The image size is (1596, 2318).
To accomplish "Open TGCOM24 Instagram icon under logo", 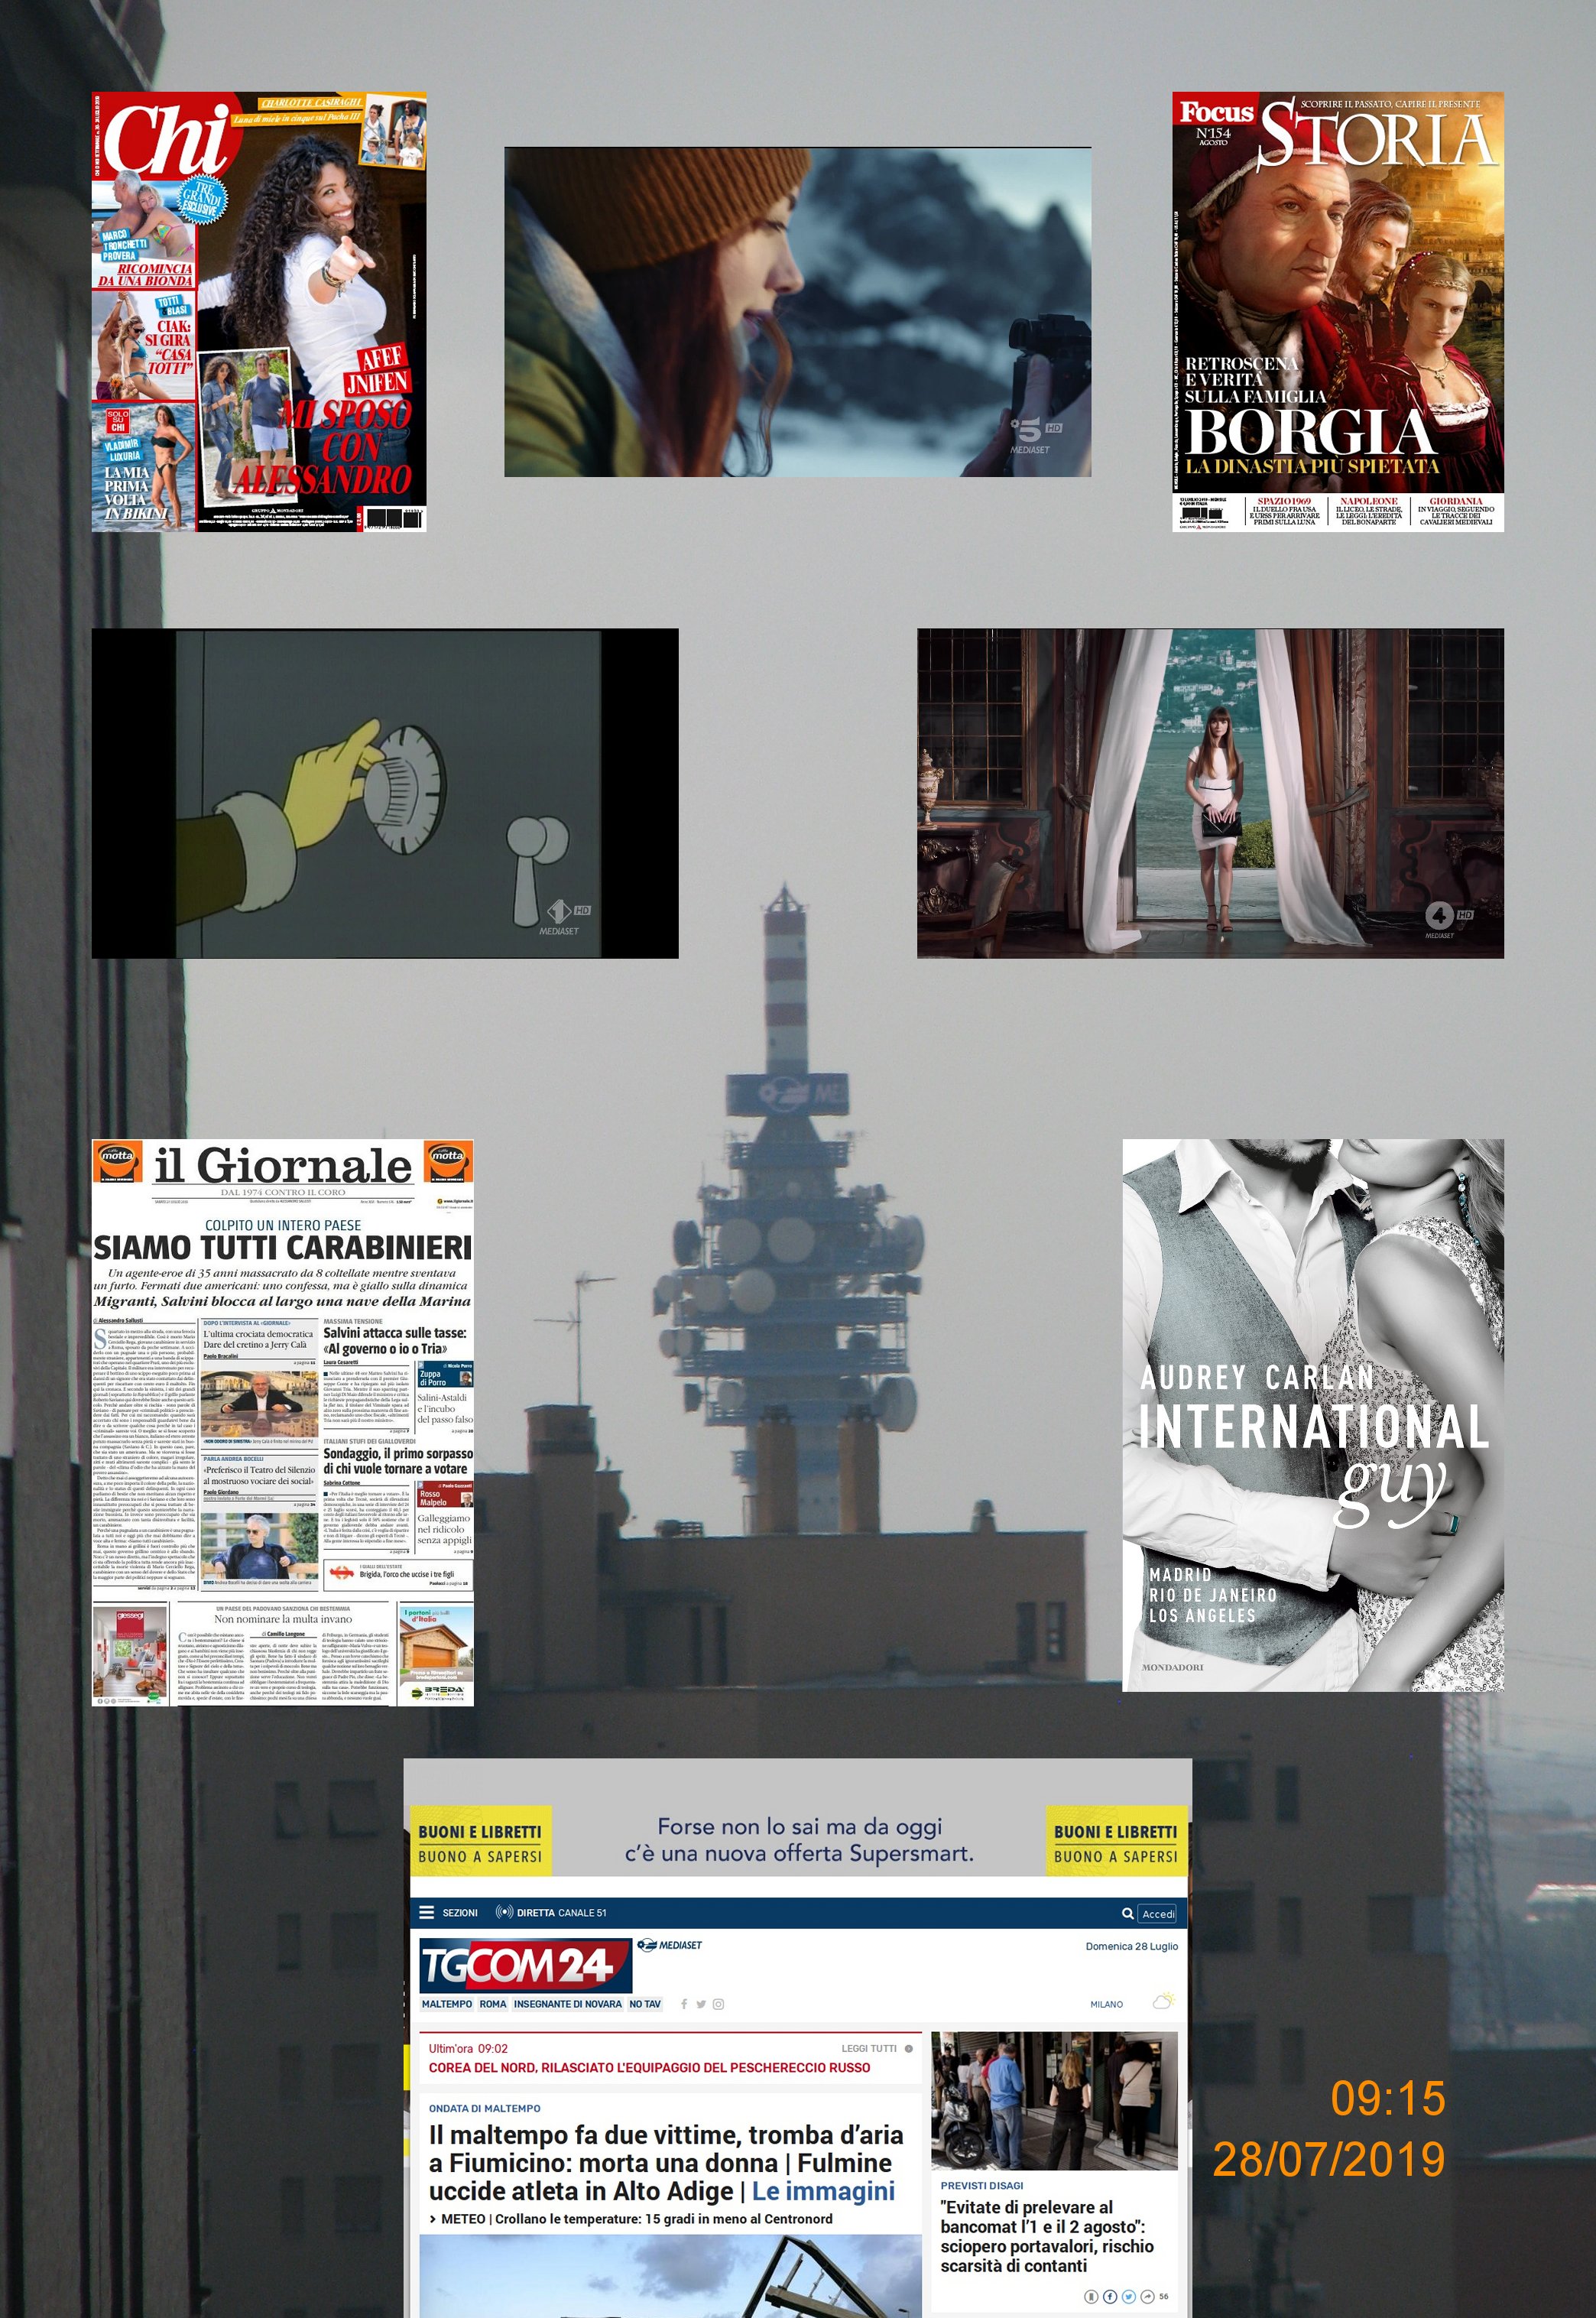I will coord(718,2004).
